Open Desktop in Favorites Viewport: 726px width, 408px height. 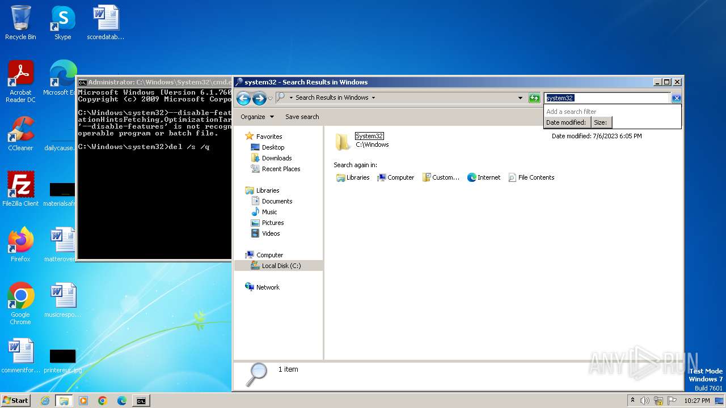pos(268,147)
